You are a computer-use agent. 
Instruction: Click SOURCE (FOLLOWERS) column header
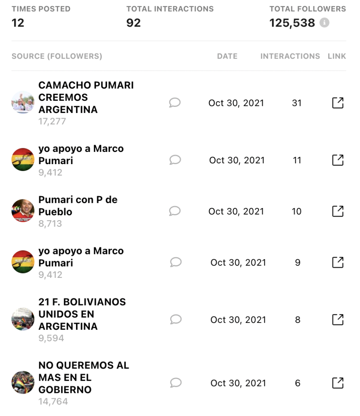pos(57,56)
